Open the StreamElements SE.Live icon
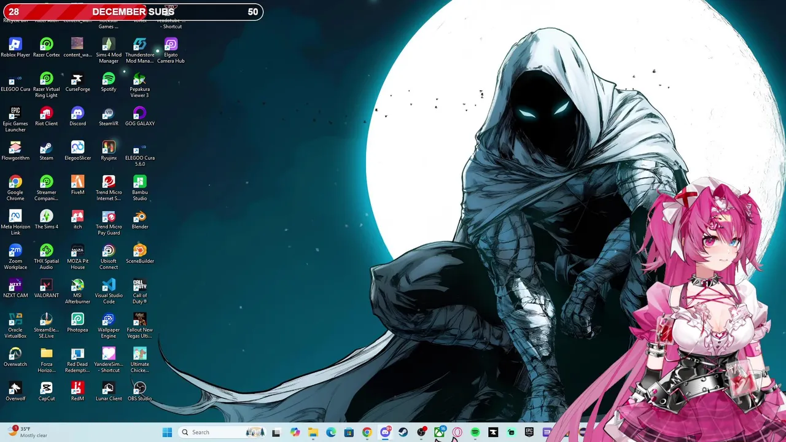 tap(47, 326)
